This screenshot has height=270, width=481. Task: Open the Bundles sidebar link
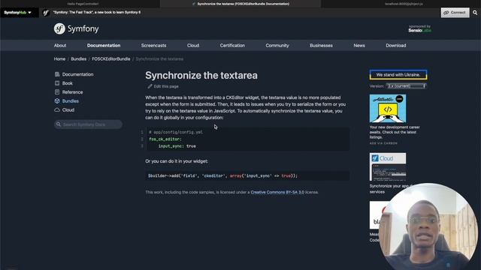70,101
